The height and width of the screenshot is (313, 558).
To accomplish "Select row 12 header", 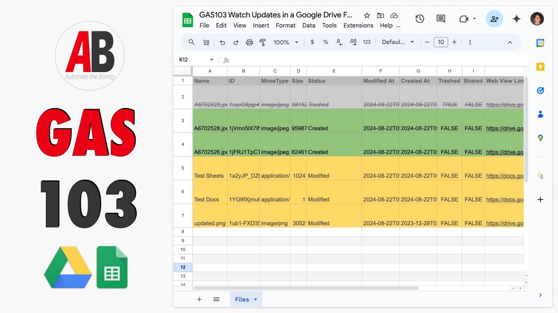I will tap(183, 267).
